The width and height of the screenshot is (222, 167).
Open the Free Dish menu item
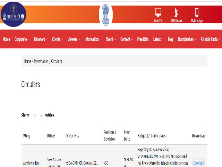(x=143, y=39)
